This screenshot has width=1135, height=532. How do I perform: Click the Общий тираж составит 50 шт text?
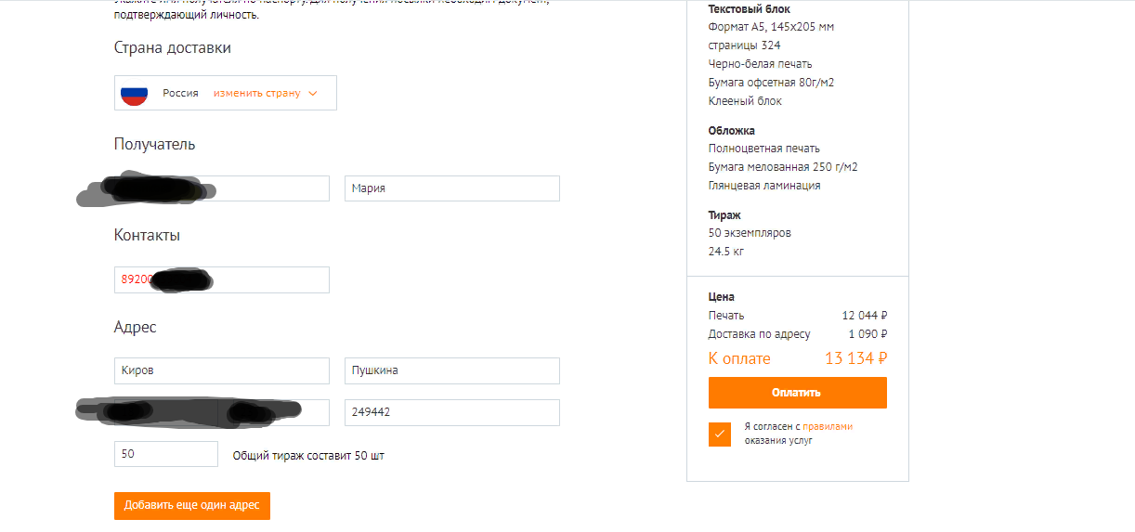pos(308,456)
